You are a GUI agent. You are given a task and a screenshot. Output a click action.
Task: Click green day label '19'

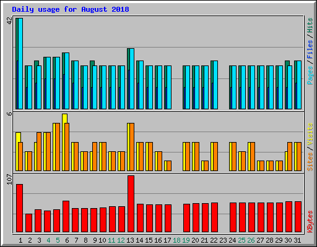(x=186, y=240)
